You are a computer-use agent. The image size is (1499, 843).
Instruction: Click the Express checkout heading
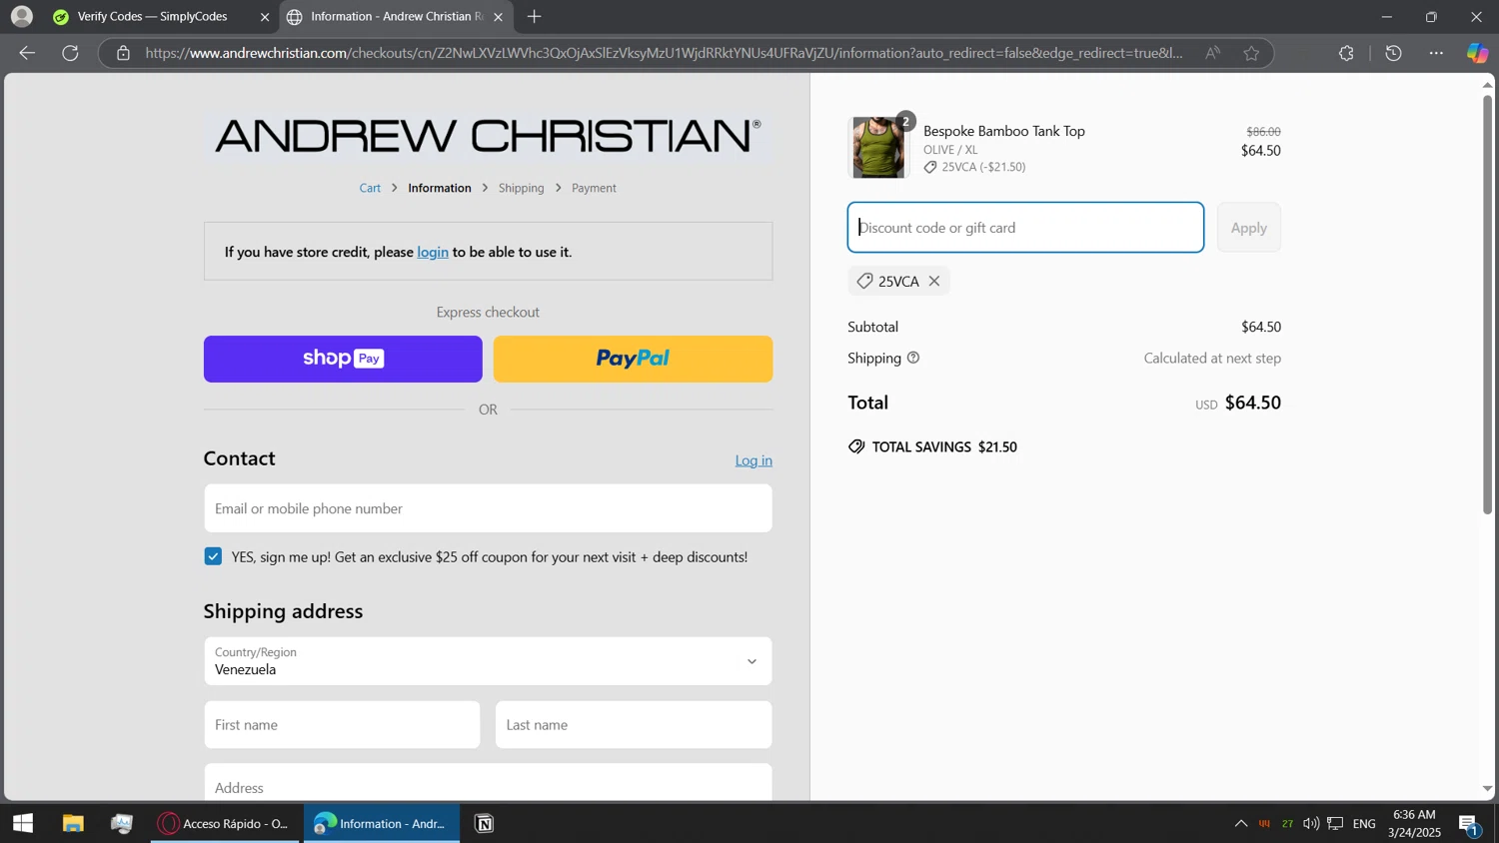click(488, 313)
